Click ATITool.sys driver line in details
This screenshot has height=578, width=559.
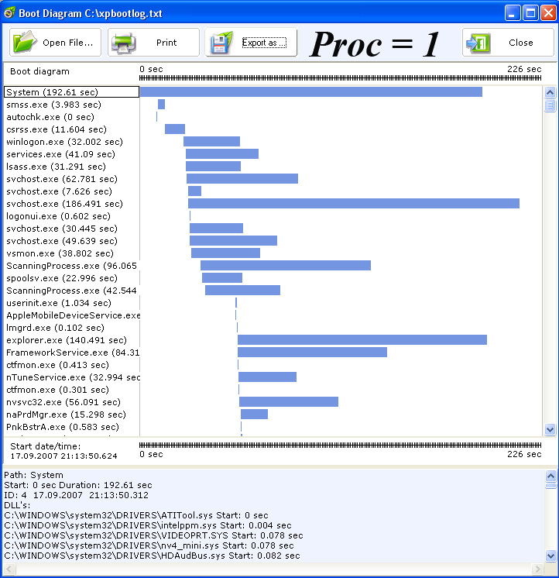pos(136,515)
